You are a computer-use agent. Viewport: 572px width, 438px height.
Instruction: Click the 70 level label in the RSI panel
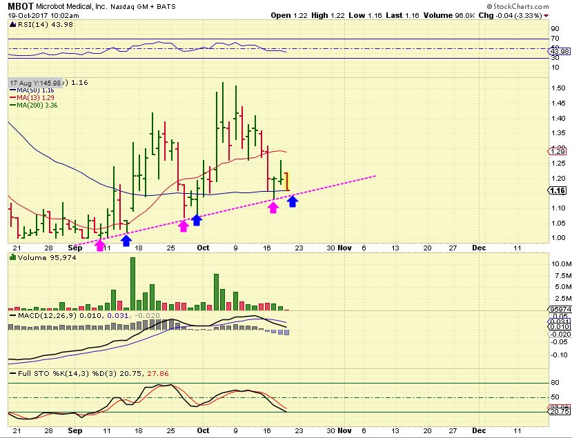point(555,39)
